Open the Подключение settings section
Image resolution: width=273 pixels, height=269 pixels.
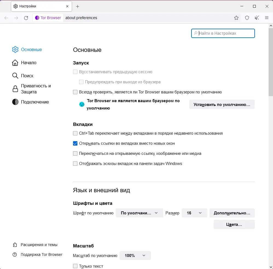point(35,102)
